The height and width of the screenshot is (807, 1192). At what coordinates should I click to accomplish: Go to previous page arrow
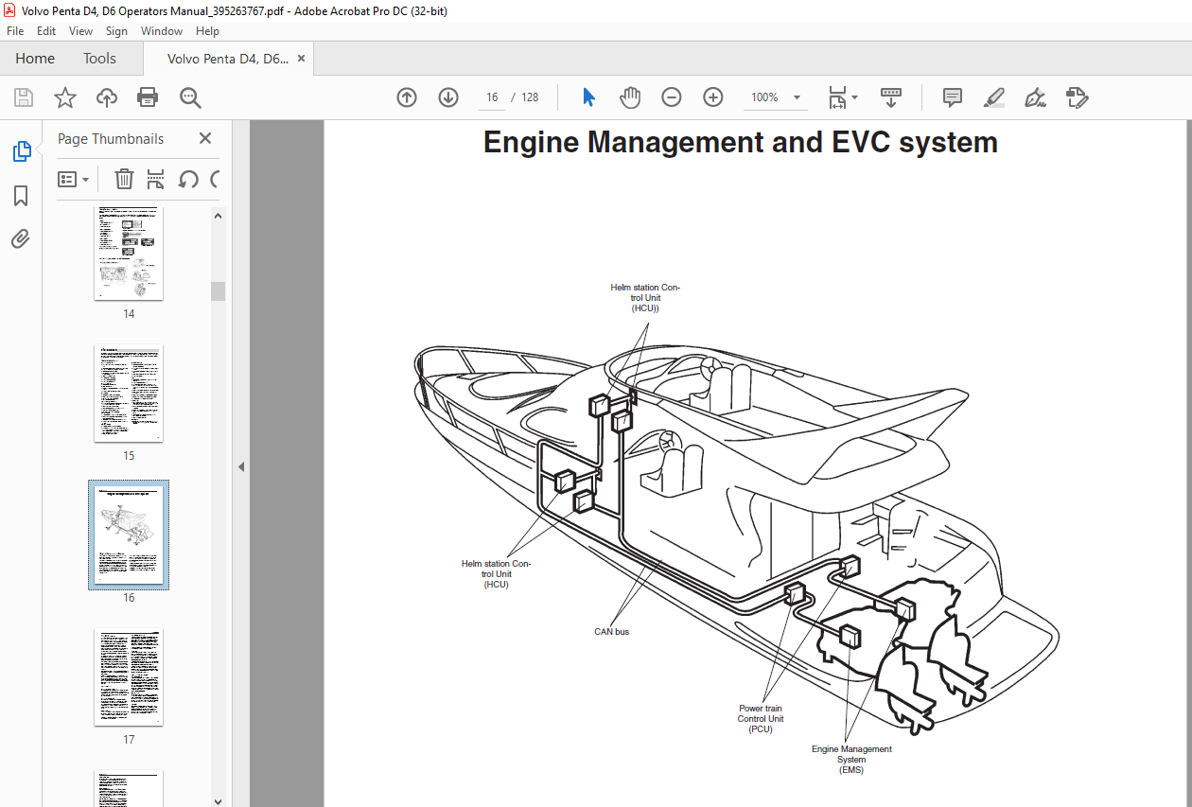[x=407, y=97]
